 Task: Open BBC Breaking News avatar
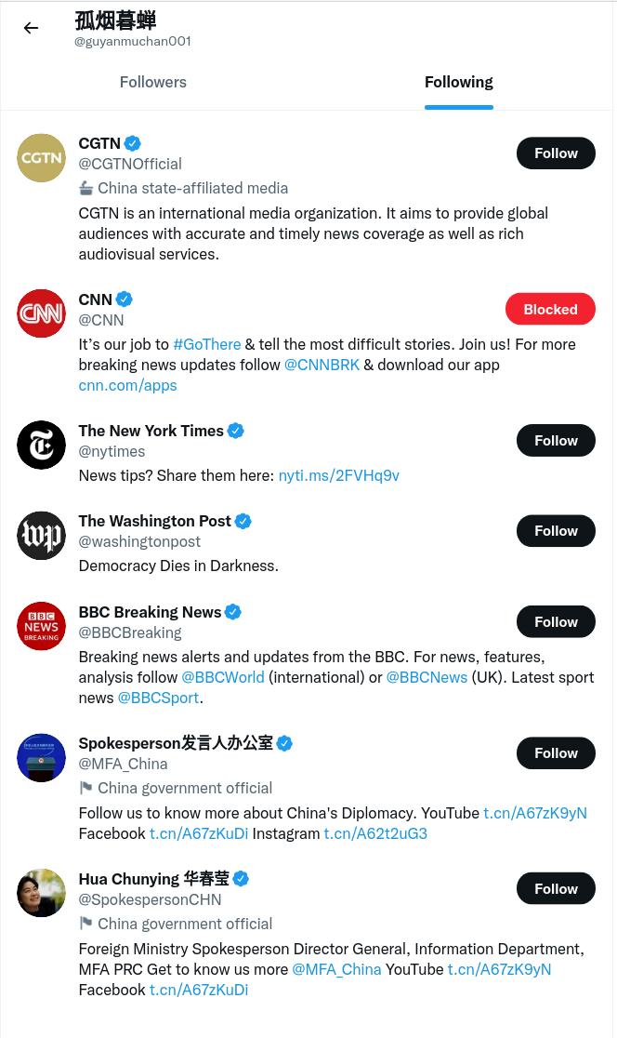click(41, 626)
